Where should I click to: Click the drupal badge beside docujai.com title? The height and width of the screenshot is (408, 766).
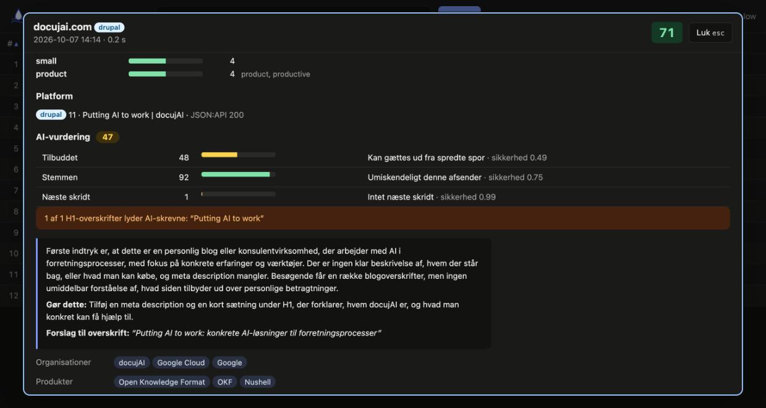pos(109,27)
